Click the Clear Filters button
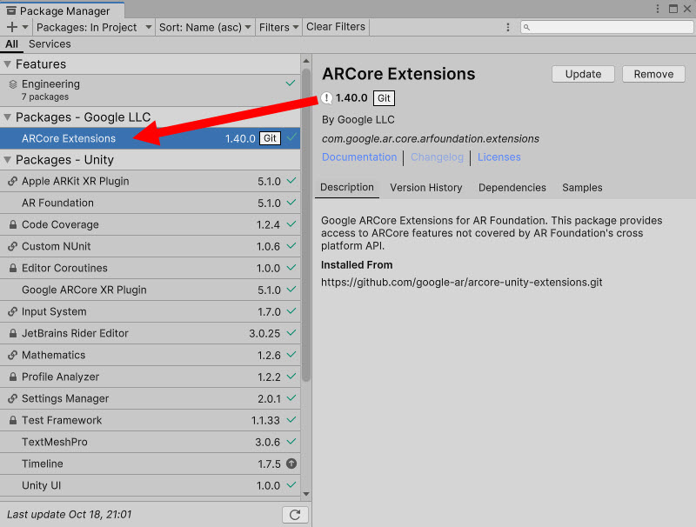The height and width of the screenshot is (527, 696). [336, 27]
